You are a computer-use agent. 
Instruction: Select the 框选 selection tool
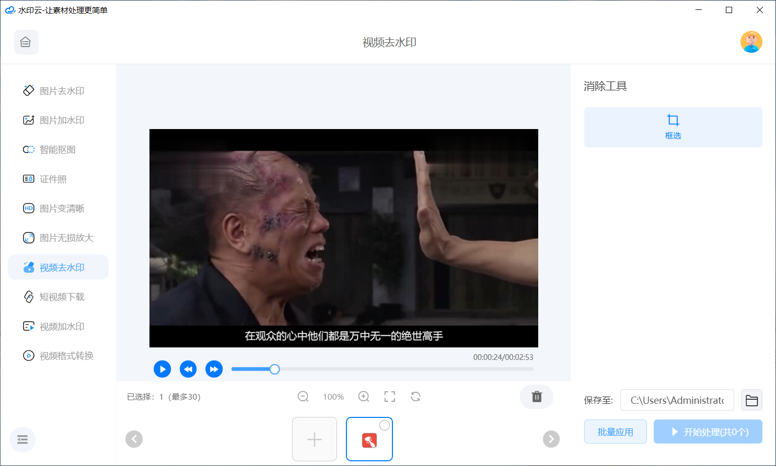[673, 127]
